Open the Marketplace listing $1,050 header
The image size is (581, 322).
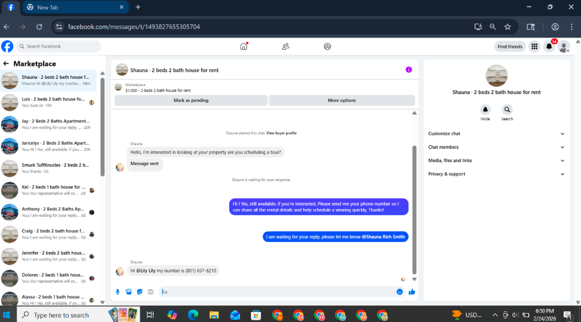point(158,90)
